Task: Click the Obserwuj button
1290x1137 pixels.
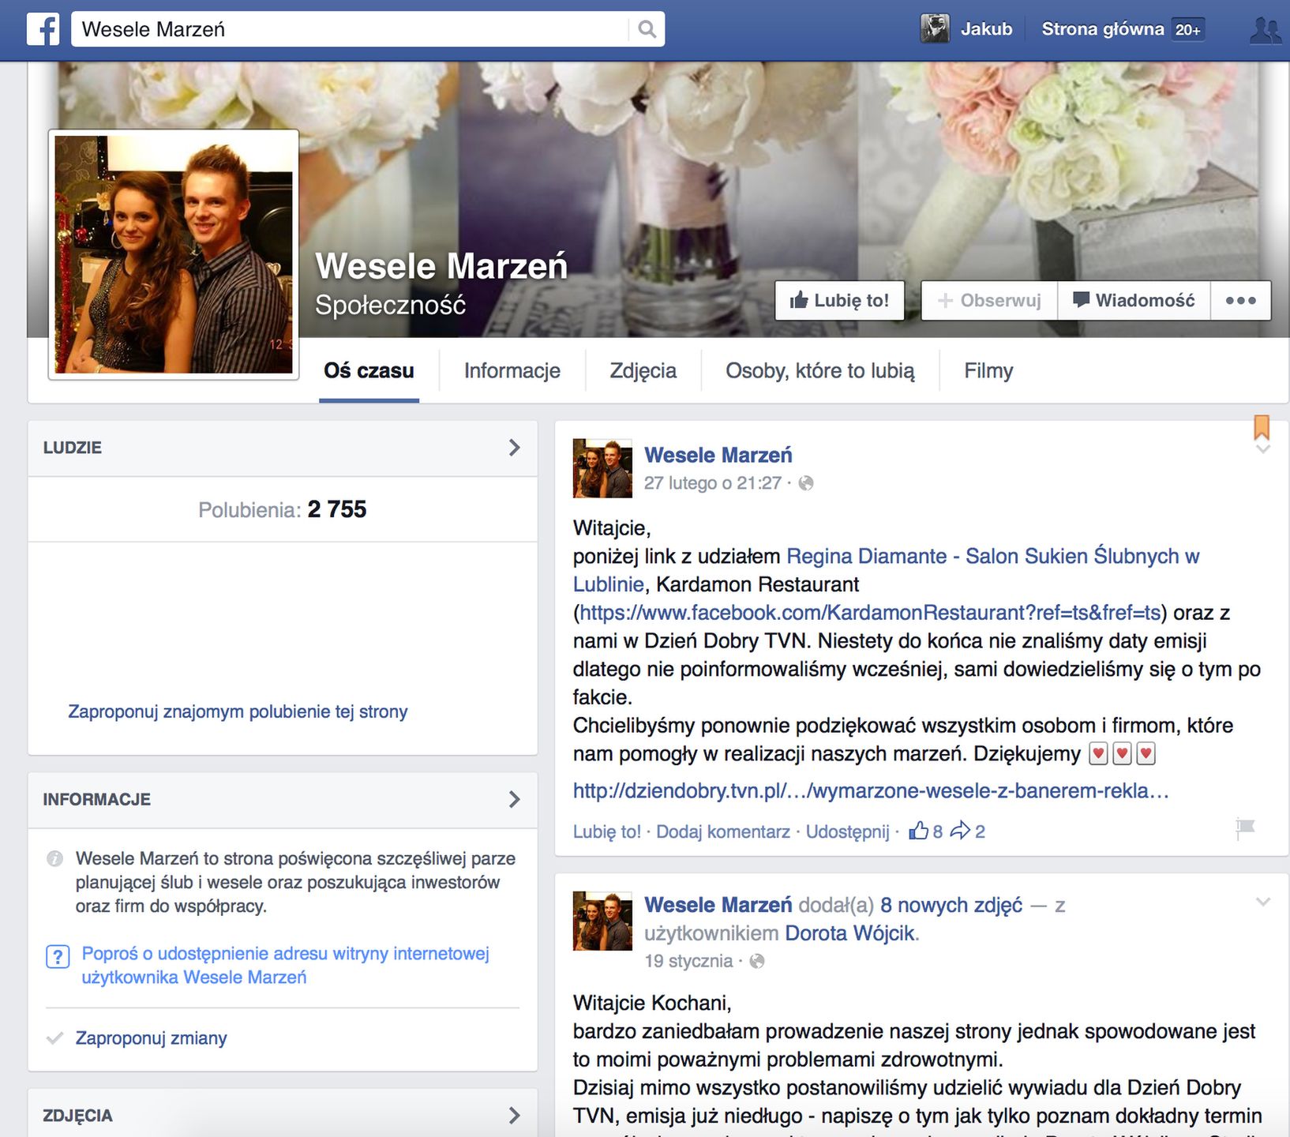Action: [x=989, y=301]
